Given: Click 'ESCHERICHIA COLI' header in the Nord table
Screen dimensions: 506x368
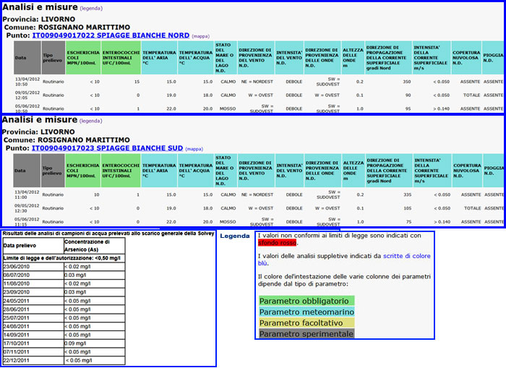Looking at the screenshot, I should coord(83,58).
